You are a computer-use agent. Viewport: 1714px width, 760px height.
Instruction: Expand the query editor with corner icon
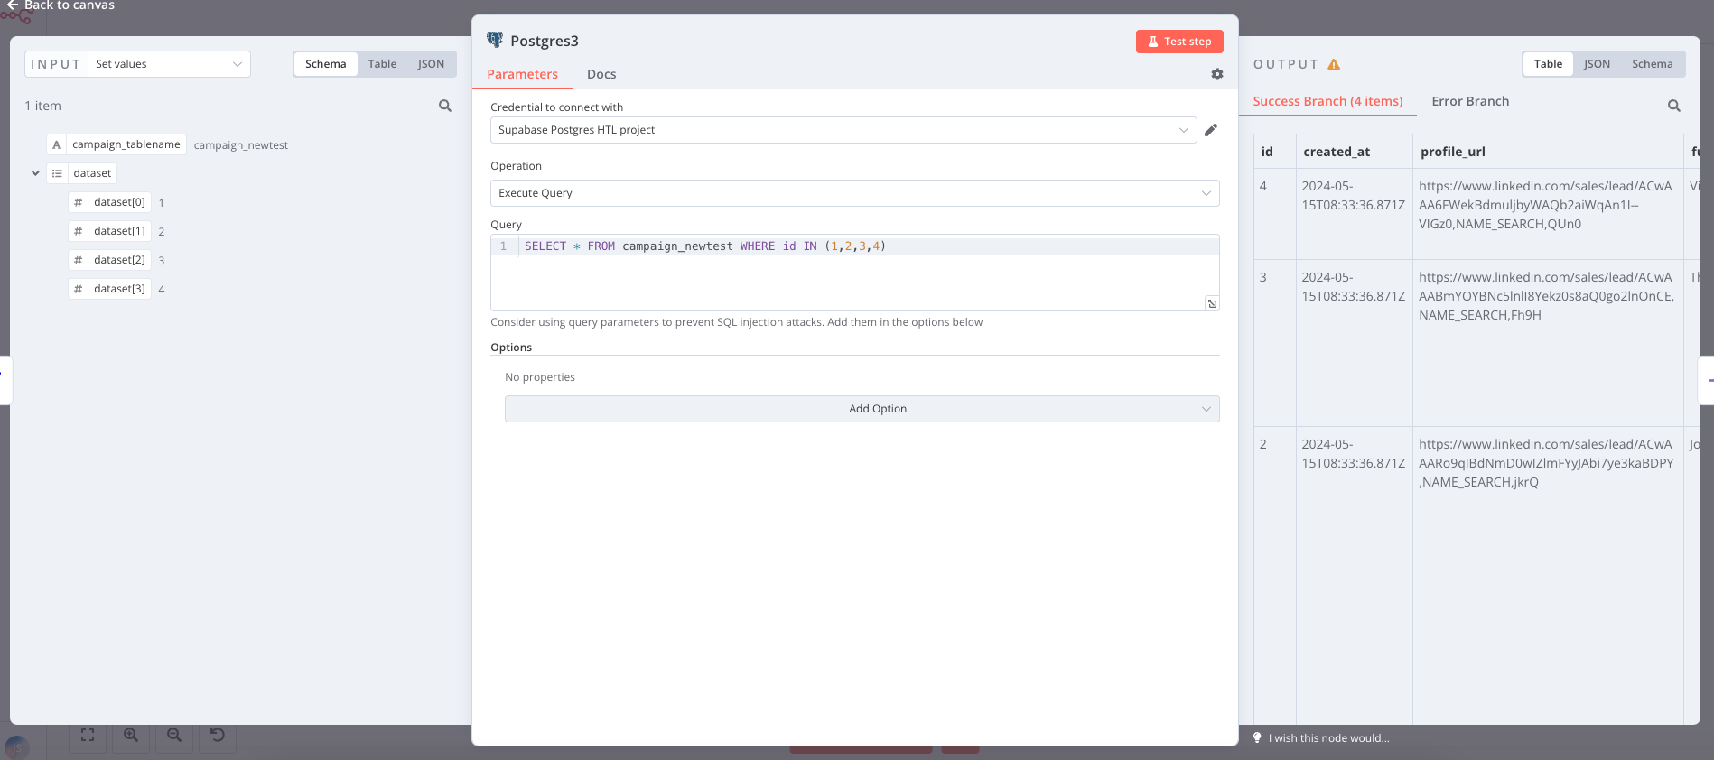tap(1212, 303)
